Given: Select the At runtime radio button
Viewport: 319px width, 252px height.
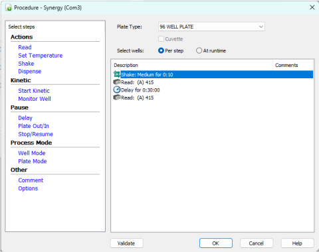Looking at the screenshot, I should click(199, 50).
